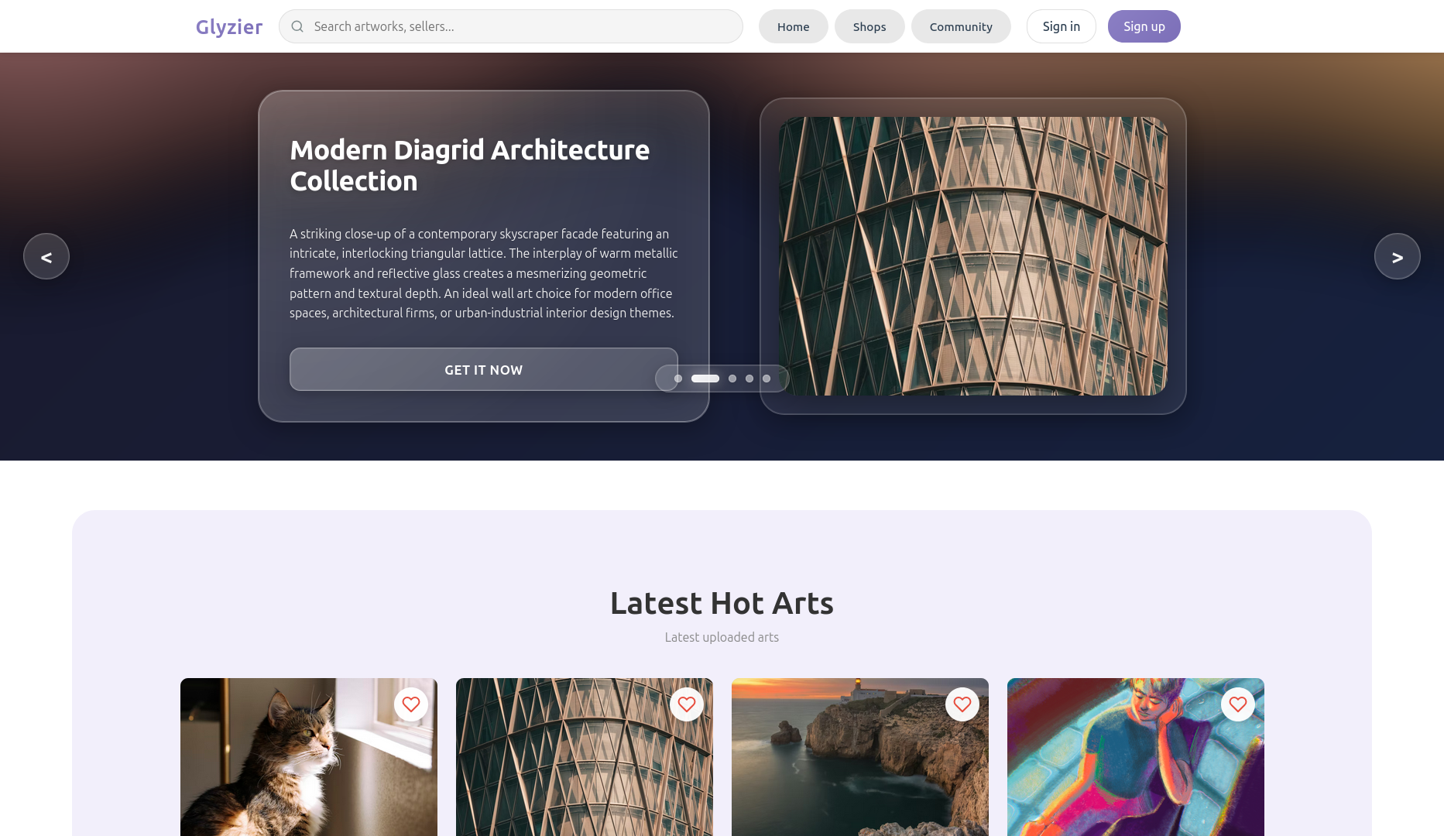The image size is (1444, 836).
Task: Open the Home navigation item
Action: pyautogui.click(x=794, y=26)
